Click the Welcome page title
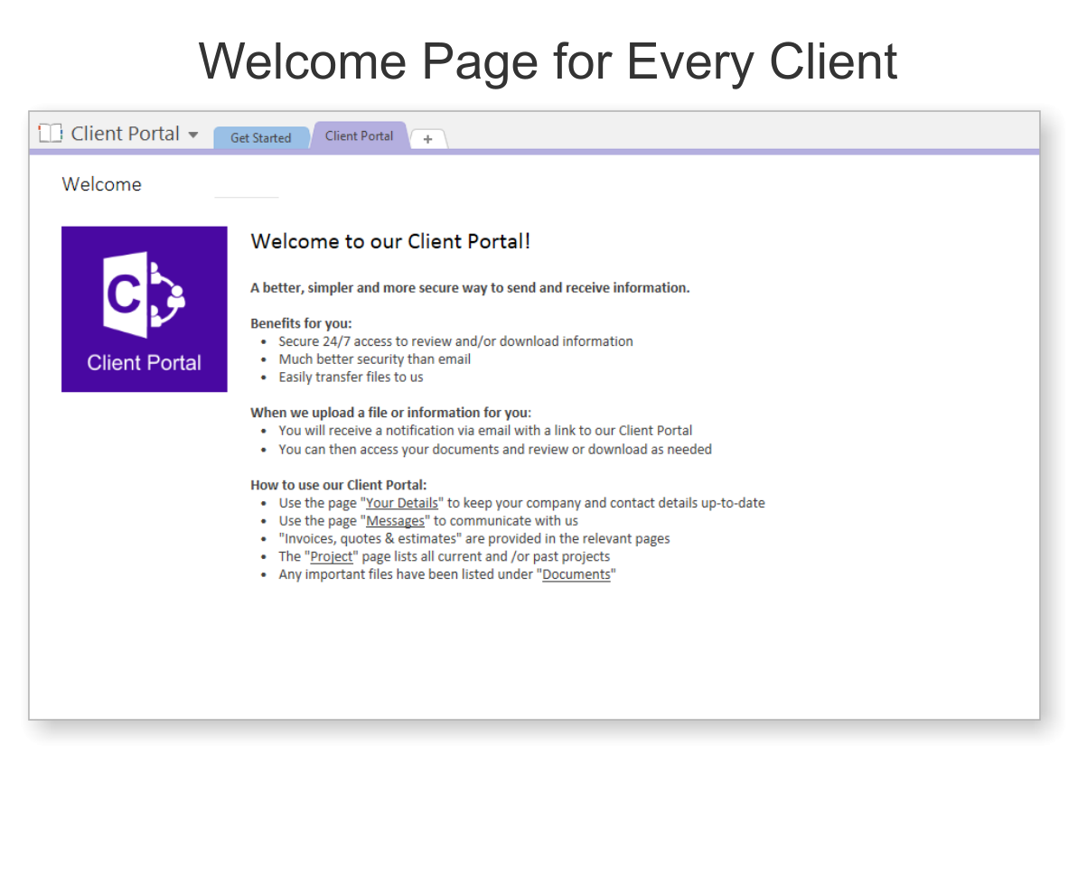1087x885 pixels. point(101,184)
